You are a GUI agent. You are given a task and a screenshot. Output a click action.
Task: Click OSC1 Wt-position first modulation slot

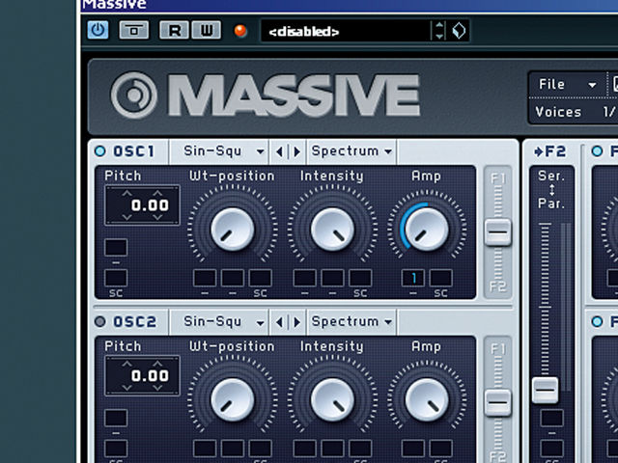click(205, 278)
